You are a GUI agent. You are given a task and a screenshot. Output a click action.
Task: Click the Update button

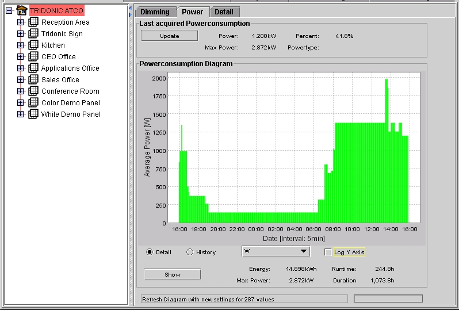tap(170, 36)
